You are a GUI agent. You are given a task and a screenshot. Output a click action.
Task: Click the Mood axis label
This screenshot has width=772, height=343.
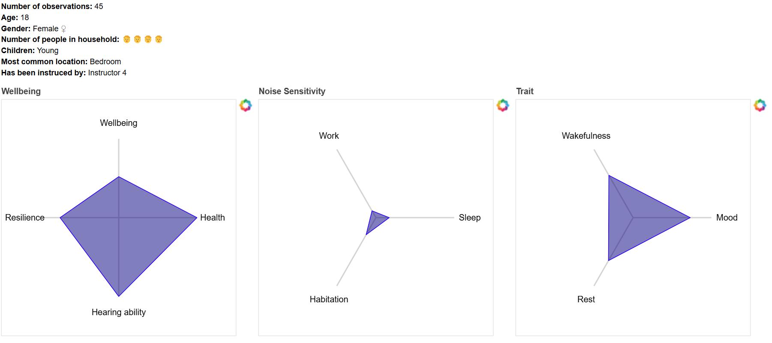727,218
